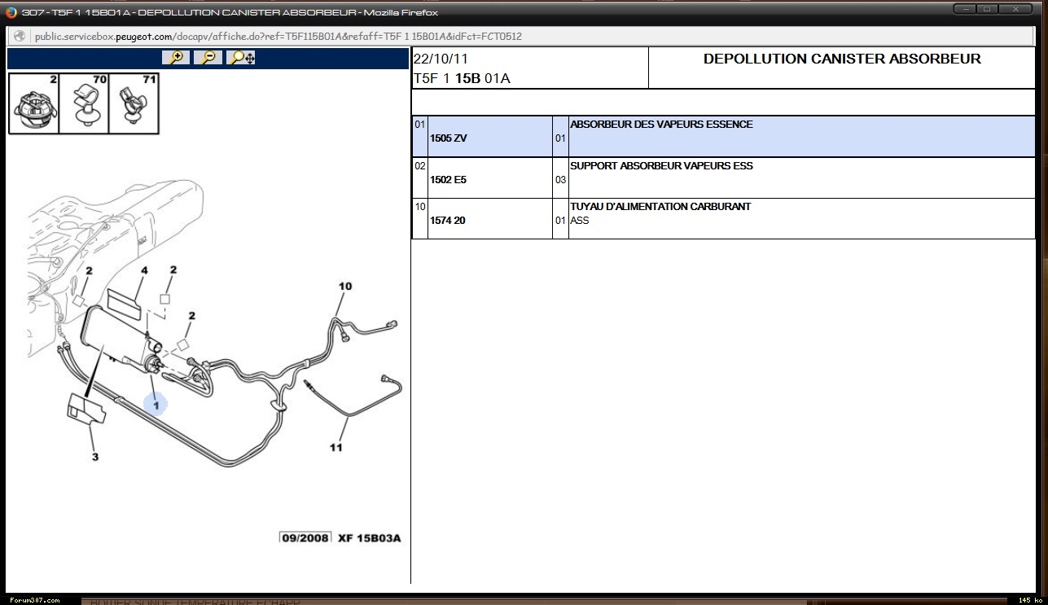Click the Firefox logo in title bar
Image resolution: width=1048 pixels, height=605 pixels.
click(11, 12)
